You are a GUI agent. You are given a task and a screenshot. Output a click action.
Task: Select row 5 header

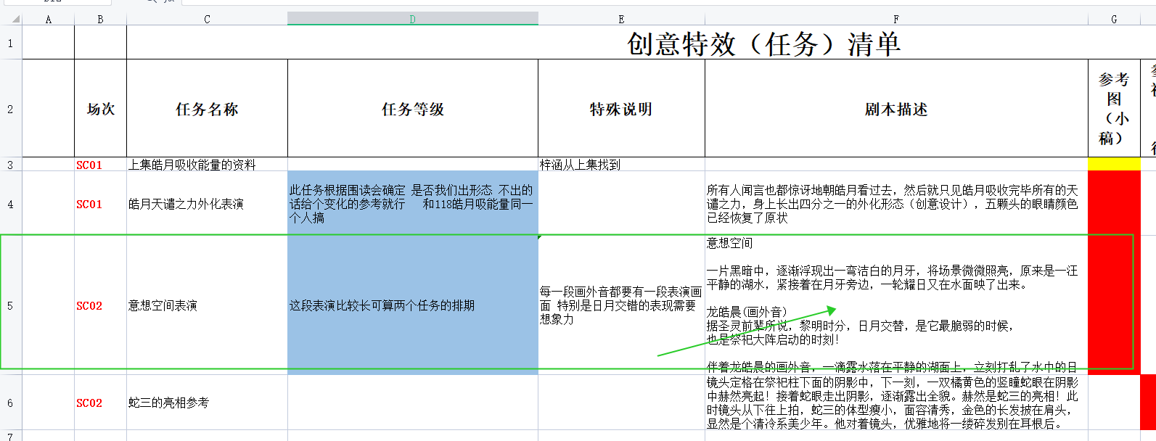11,305
